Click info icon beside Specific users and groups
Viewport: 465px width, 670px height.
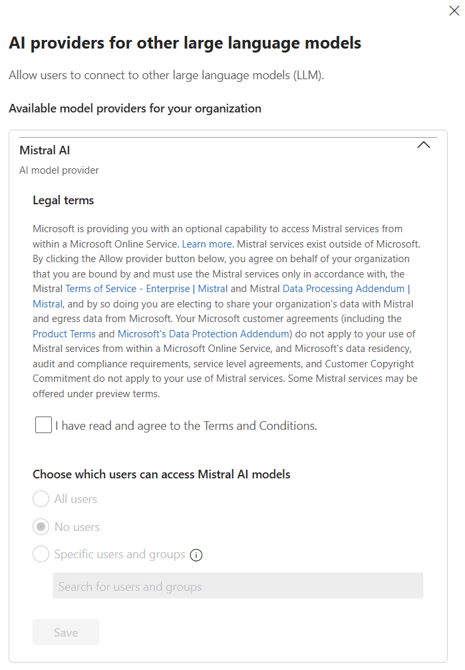pyautogui.click(x=196, y=555)
